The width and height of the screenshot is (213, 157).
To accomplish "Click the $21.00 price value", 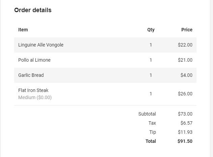I will tap(185, 60).
